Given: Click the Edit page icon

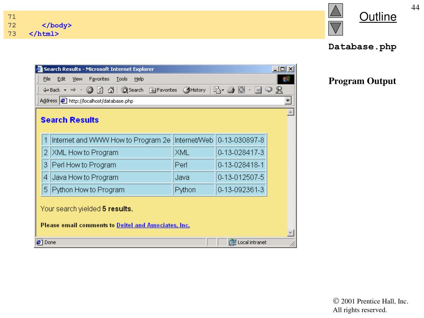Looking at the screenshot, I should coord(241,90).
